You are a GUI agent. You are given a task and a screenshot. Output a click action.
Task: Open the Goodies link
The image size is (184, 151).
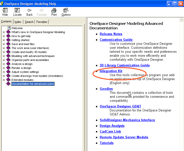point(106,89)
